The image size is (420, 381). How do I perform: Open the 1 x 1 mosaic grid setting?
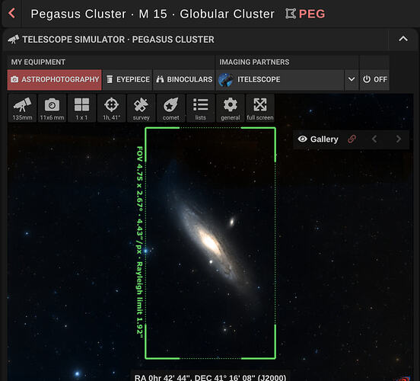(x=81, y=108)
